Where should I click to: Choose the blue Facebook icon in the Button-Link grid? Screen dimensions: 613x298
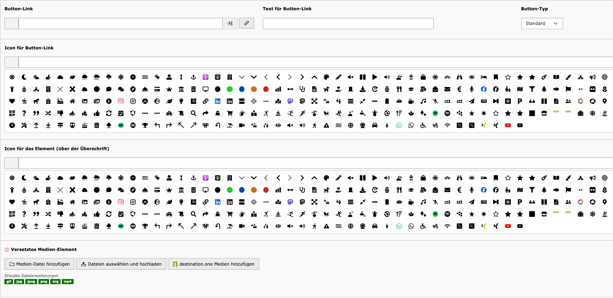pyautogui.click(x=484, y=89)
